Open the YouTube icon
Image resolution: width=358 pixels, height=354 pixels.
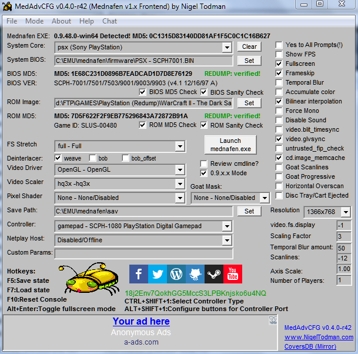tap(233, 274)
